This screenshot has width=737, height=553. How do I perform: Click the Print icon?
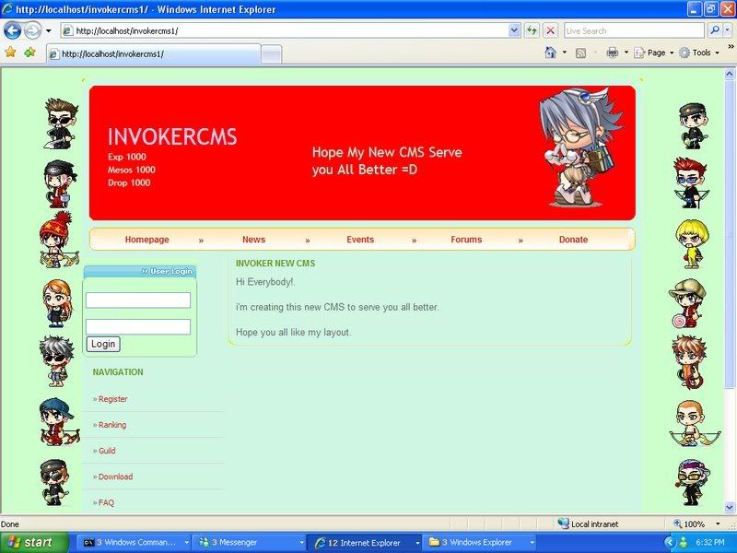click(612, 53)
